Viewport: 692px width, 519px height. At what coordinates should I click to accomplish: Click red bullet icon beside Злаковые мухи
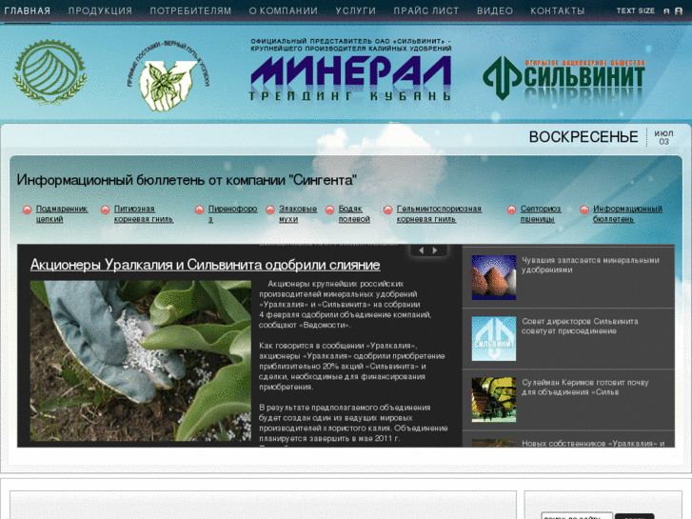[x=270, y=210]
